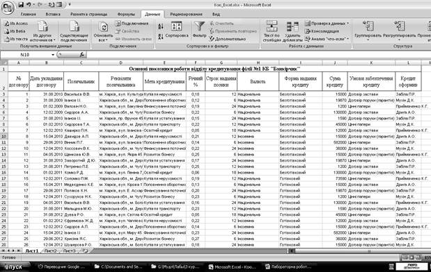Expand the Name Box dropdown
431x272 pixels.
[53, 55]
